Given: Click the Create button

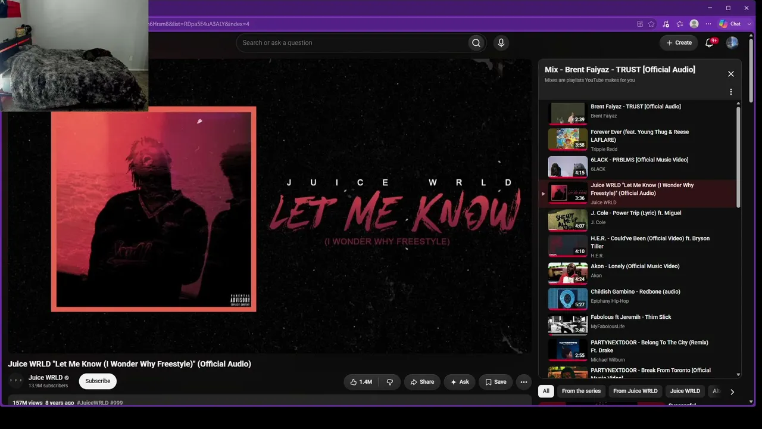Looking at the screenshot, I should pyautogui.click(x=679, y=43).
